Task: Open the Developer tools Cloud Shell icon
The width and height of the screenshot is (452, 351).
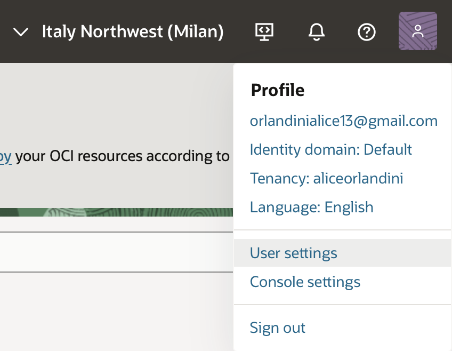Action: point(264,32)
